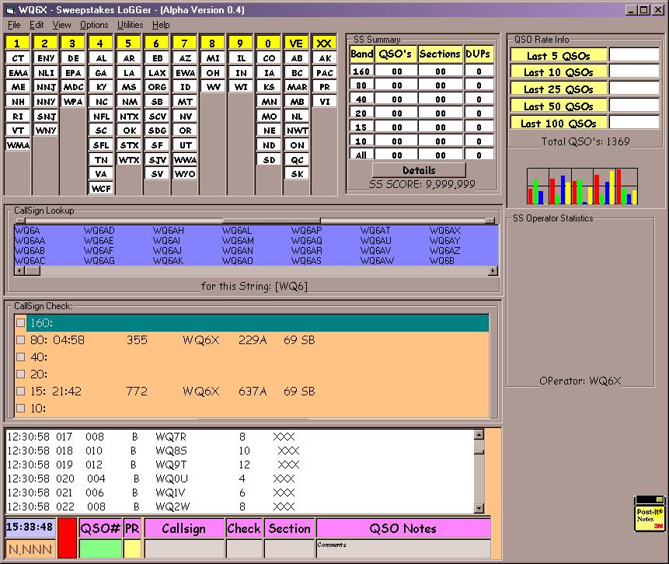Screen dimensions: 669x564
Task: Open the Options menu
Action: 94,25
